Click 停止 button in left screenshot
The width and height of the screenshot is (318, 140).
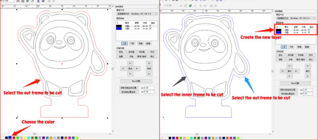(x=152, y=56)
